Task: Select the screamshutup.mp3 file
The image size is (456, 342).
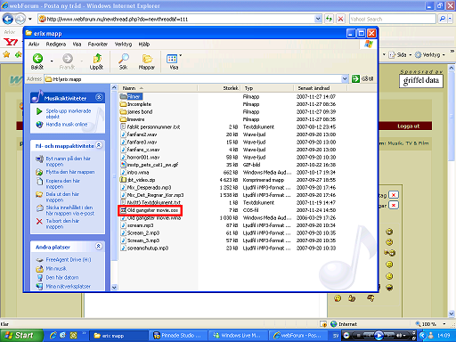Action: [144, 248]
